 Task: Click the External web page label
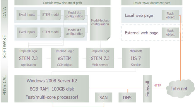point(142,33)
